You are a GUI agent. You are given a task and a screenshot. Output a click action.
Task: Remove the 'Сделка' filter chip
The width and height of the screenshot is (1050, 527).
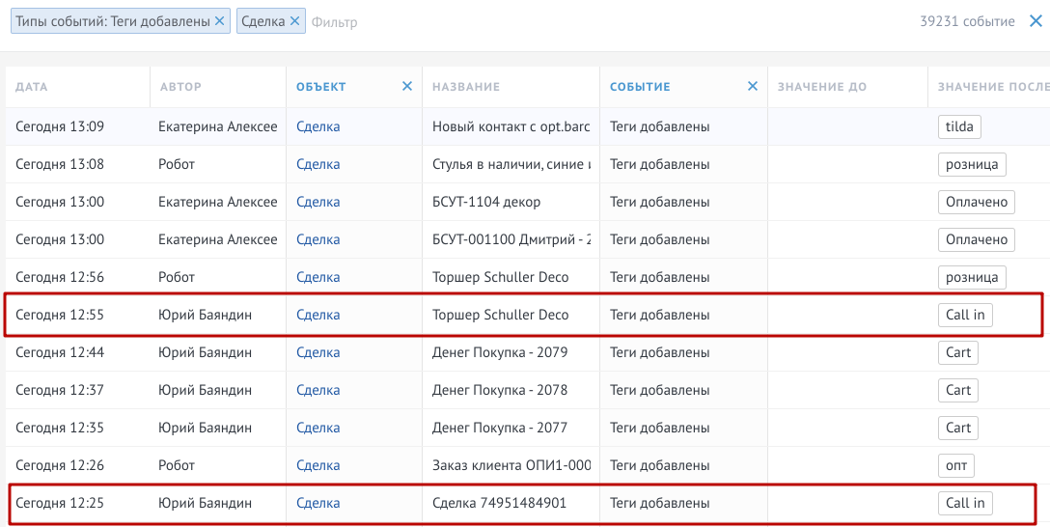click(x=294, y=21)
